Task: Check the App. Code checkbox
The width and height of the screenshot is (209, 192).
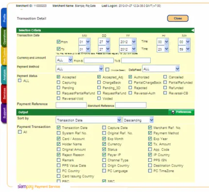Action: point(150,149)
